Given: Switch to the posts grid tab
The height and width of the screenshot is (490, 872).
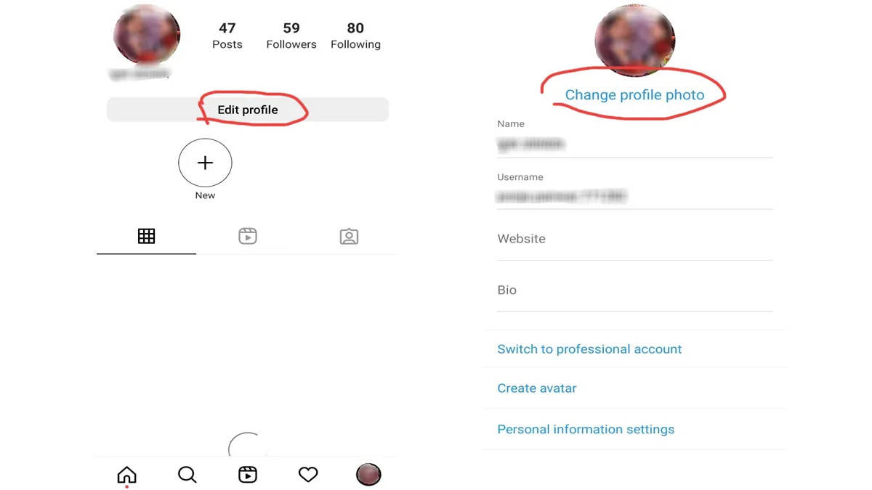Looking at the screenshot, I should [x=146, y=236].
